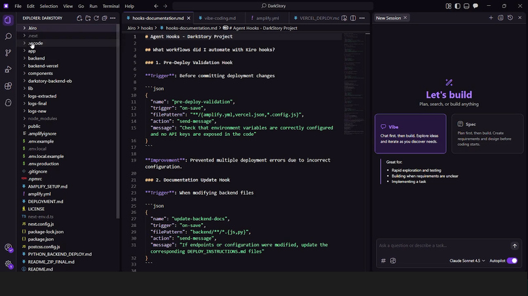
Task: Open the File menu
Action: click(x=18, y=6)
